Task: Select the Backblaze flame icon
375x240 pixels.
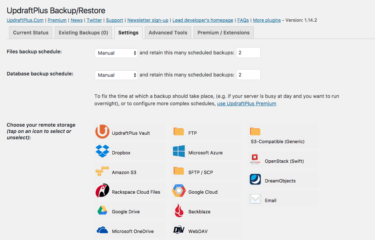Action: 179,210
